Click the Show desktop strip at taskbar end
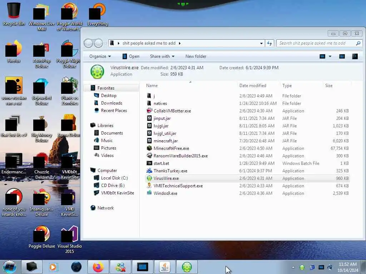The width and height of the screenshot is (366, 274). click(x=363, y=267)
